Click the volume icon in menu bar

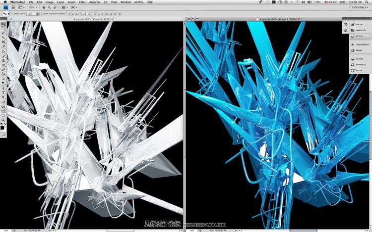click(x=303, y=2)
